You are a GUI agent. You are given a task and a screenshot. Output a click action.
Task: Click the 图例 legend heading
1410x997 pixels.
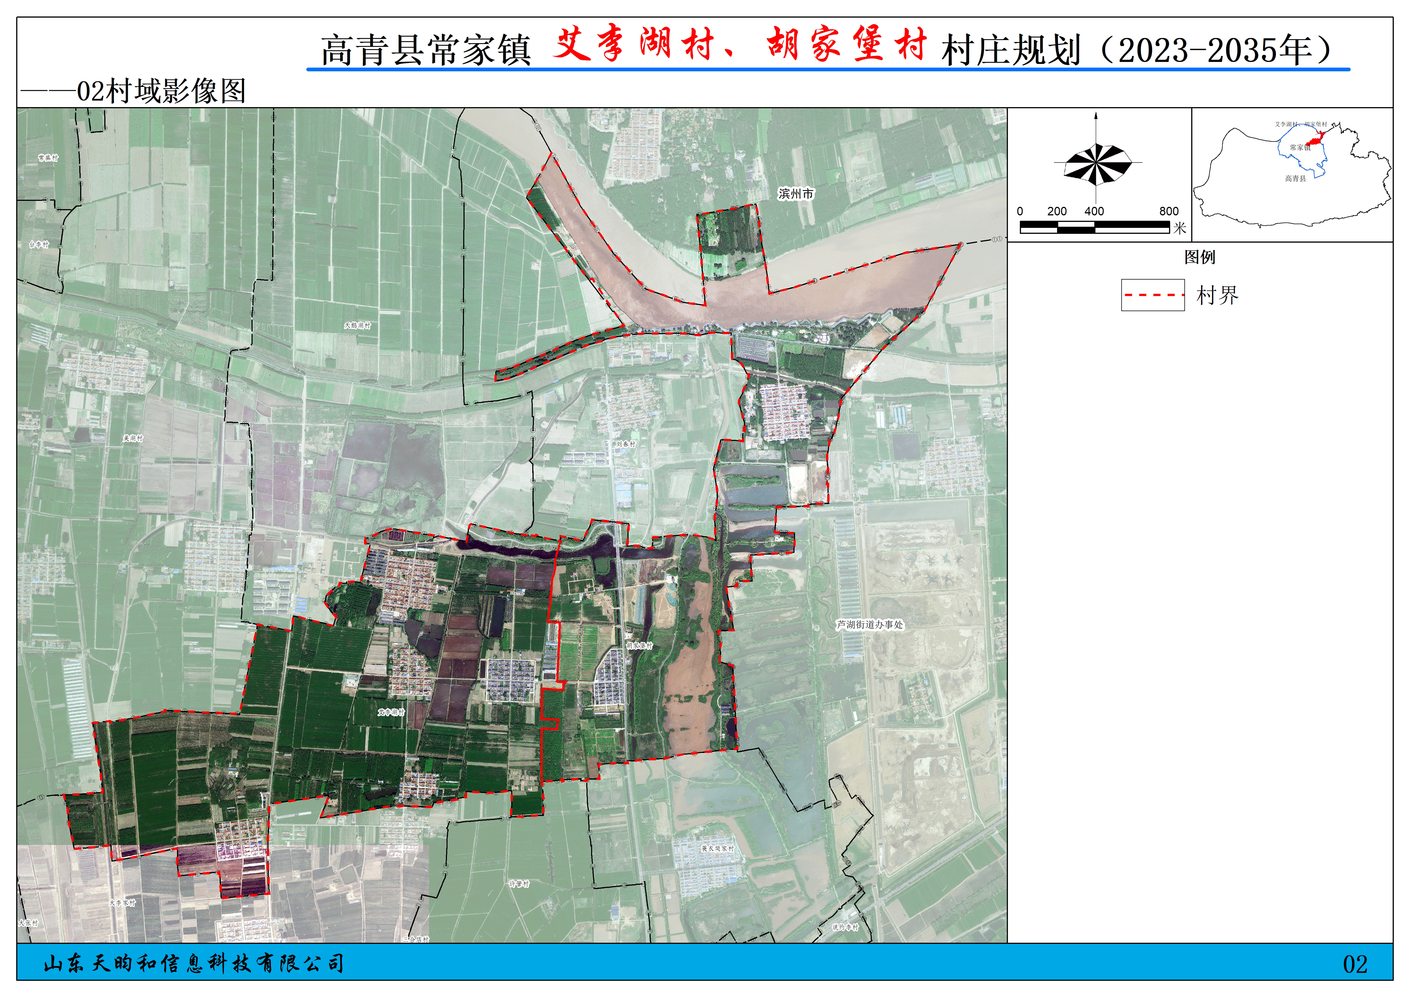(x=1199, y=257)
